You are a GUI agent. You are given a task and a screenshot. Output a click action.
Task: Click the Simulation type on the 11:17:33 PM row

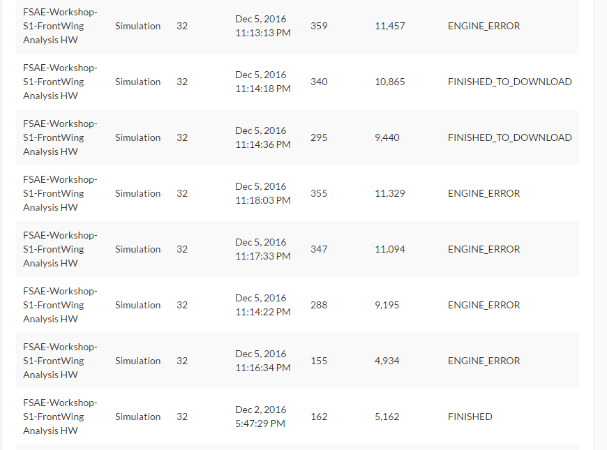click(137, 249)
